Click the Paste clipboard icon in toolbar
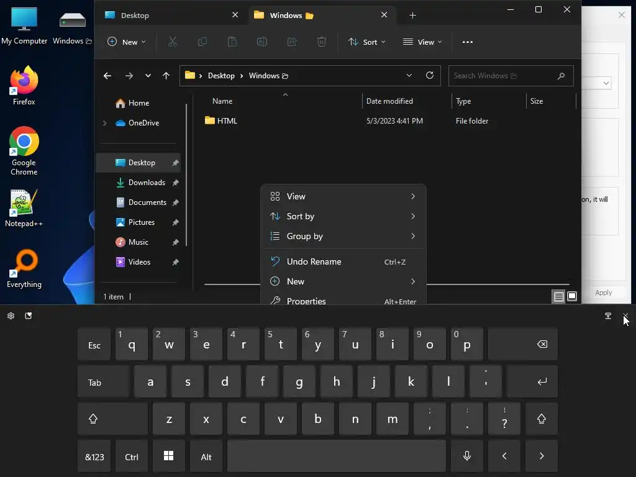The image size is (636, 477). 232,42
